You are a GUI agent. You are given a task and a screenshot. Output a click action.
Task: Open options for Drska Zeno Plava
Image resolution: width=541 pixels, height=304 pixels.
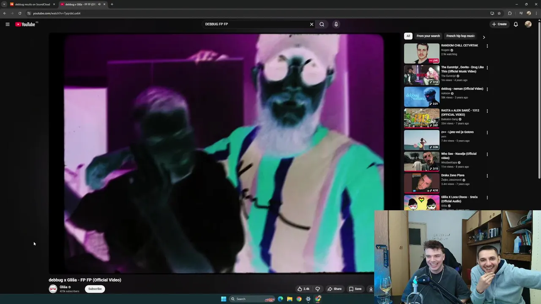pos(487,176)
